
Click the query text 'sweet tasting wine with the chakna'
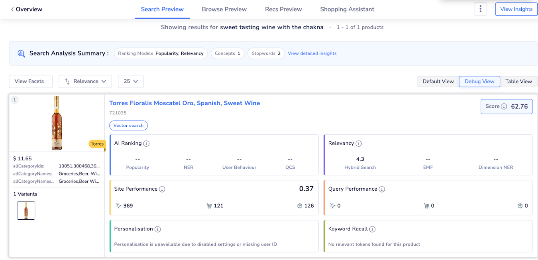[272, 27]
